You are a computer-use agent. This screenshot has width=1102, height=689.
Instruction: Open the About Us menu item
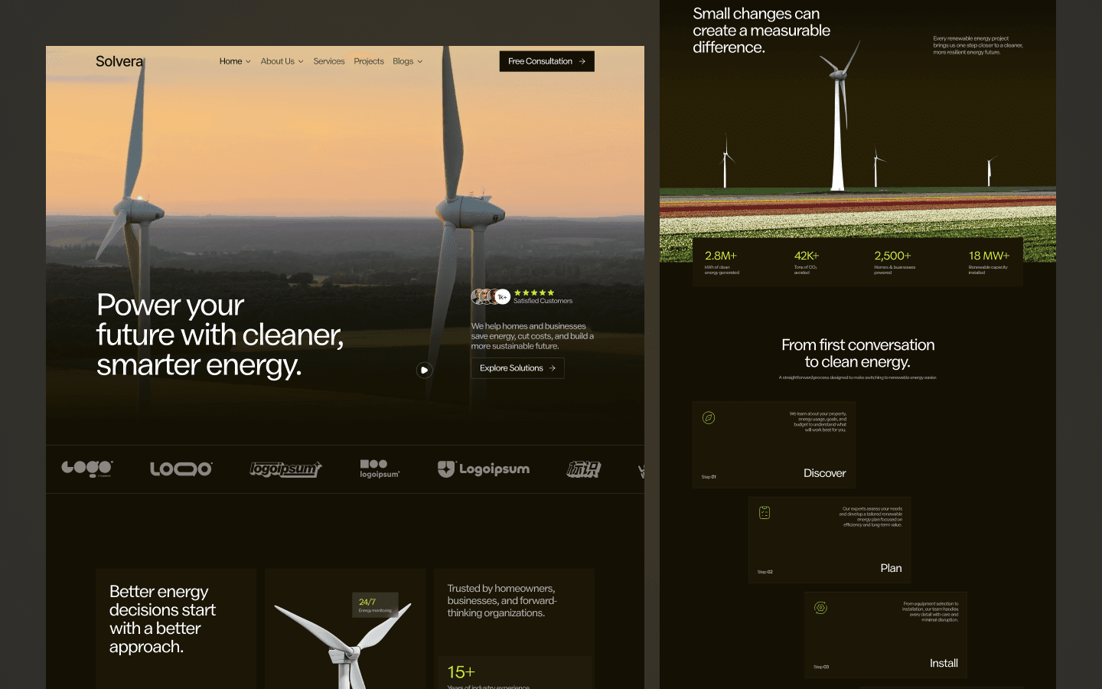277,61
